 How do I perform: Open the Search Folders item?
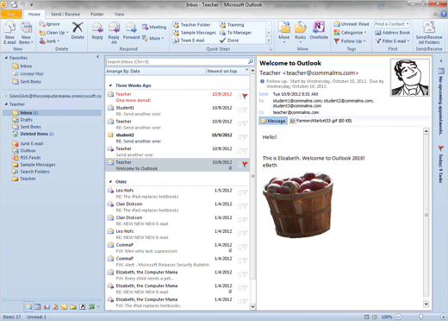point(31,172)
